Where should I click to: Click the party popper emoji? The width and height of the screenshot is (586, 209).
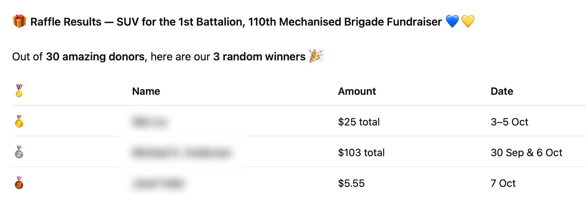click(x=316, y=56)
